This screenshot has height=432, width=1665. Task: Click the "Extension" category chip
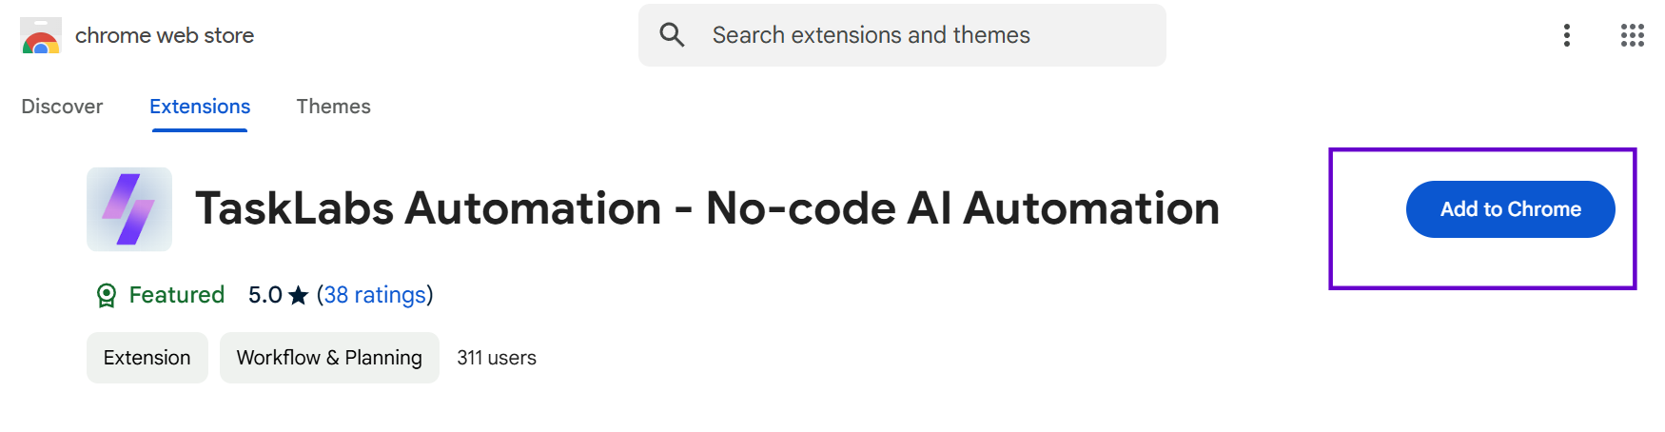tap(147, 358)
